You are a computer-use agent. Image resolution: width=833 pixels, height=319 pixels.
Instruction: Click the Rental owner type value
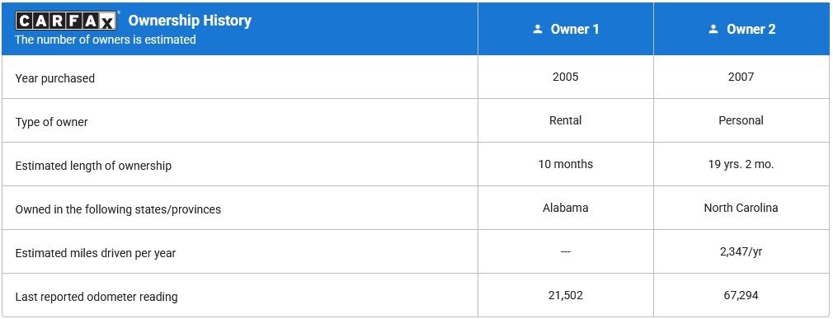pos(565,120)
